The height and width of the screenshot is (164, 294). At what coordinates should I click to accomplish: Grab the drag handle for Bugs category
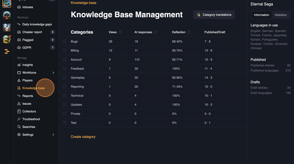(64, 42)
